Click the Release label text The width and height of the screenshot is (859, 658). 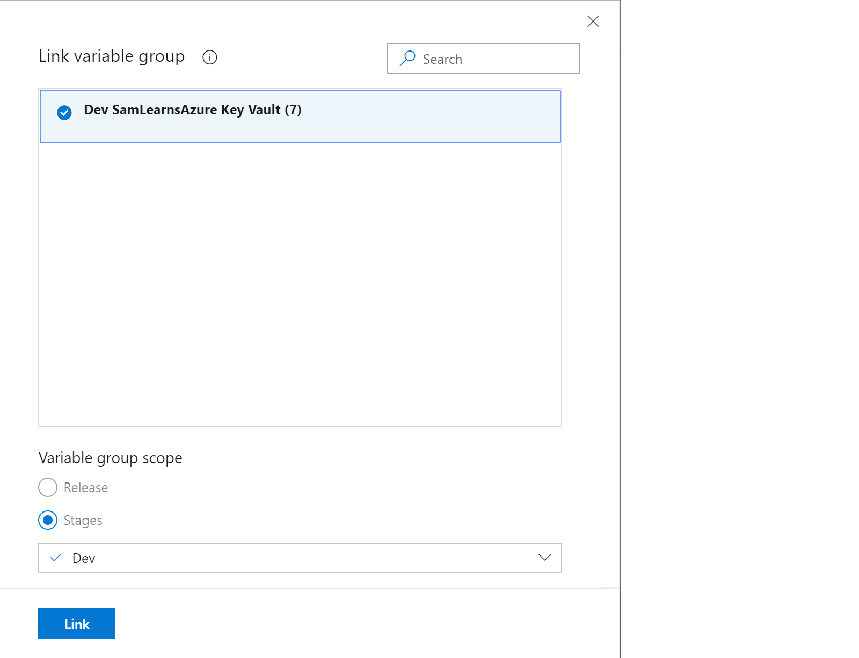(x=86, y=487)
